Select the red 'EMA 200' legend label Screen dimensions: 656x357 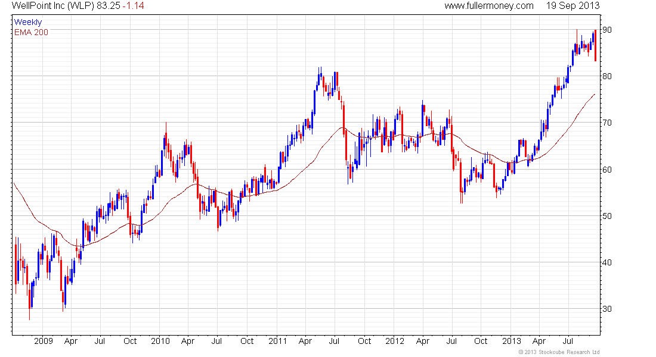[x=31, y=32]
